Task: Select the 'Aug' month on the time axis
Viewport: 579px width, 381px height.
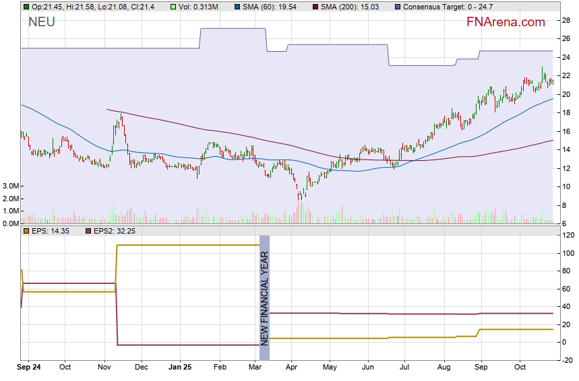Action: 444,368
